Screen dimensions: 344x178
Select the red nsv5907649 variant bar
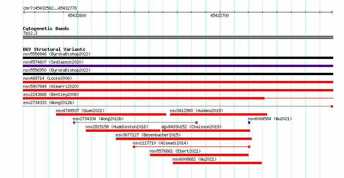178,90
